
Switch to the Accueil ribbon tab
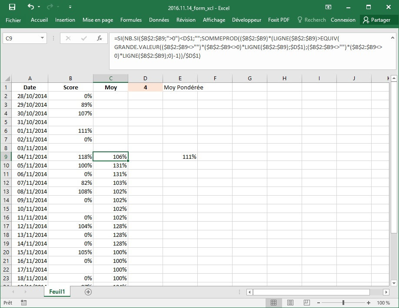pos(39,20)
